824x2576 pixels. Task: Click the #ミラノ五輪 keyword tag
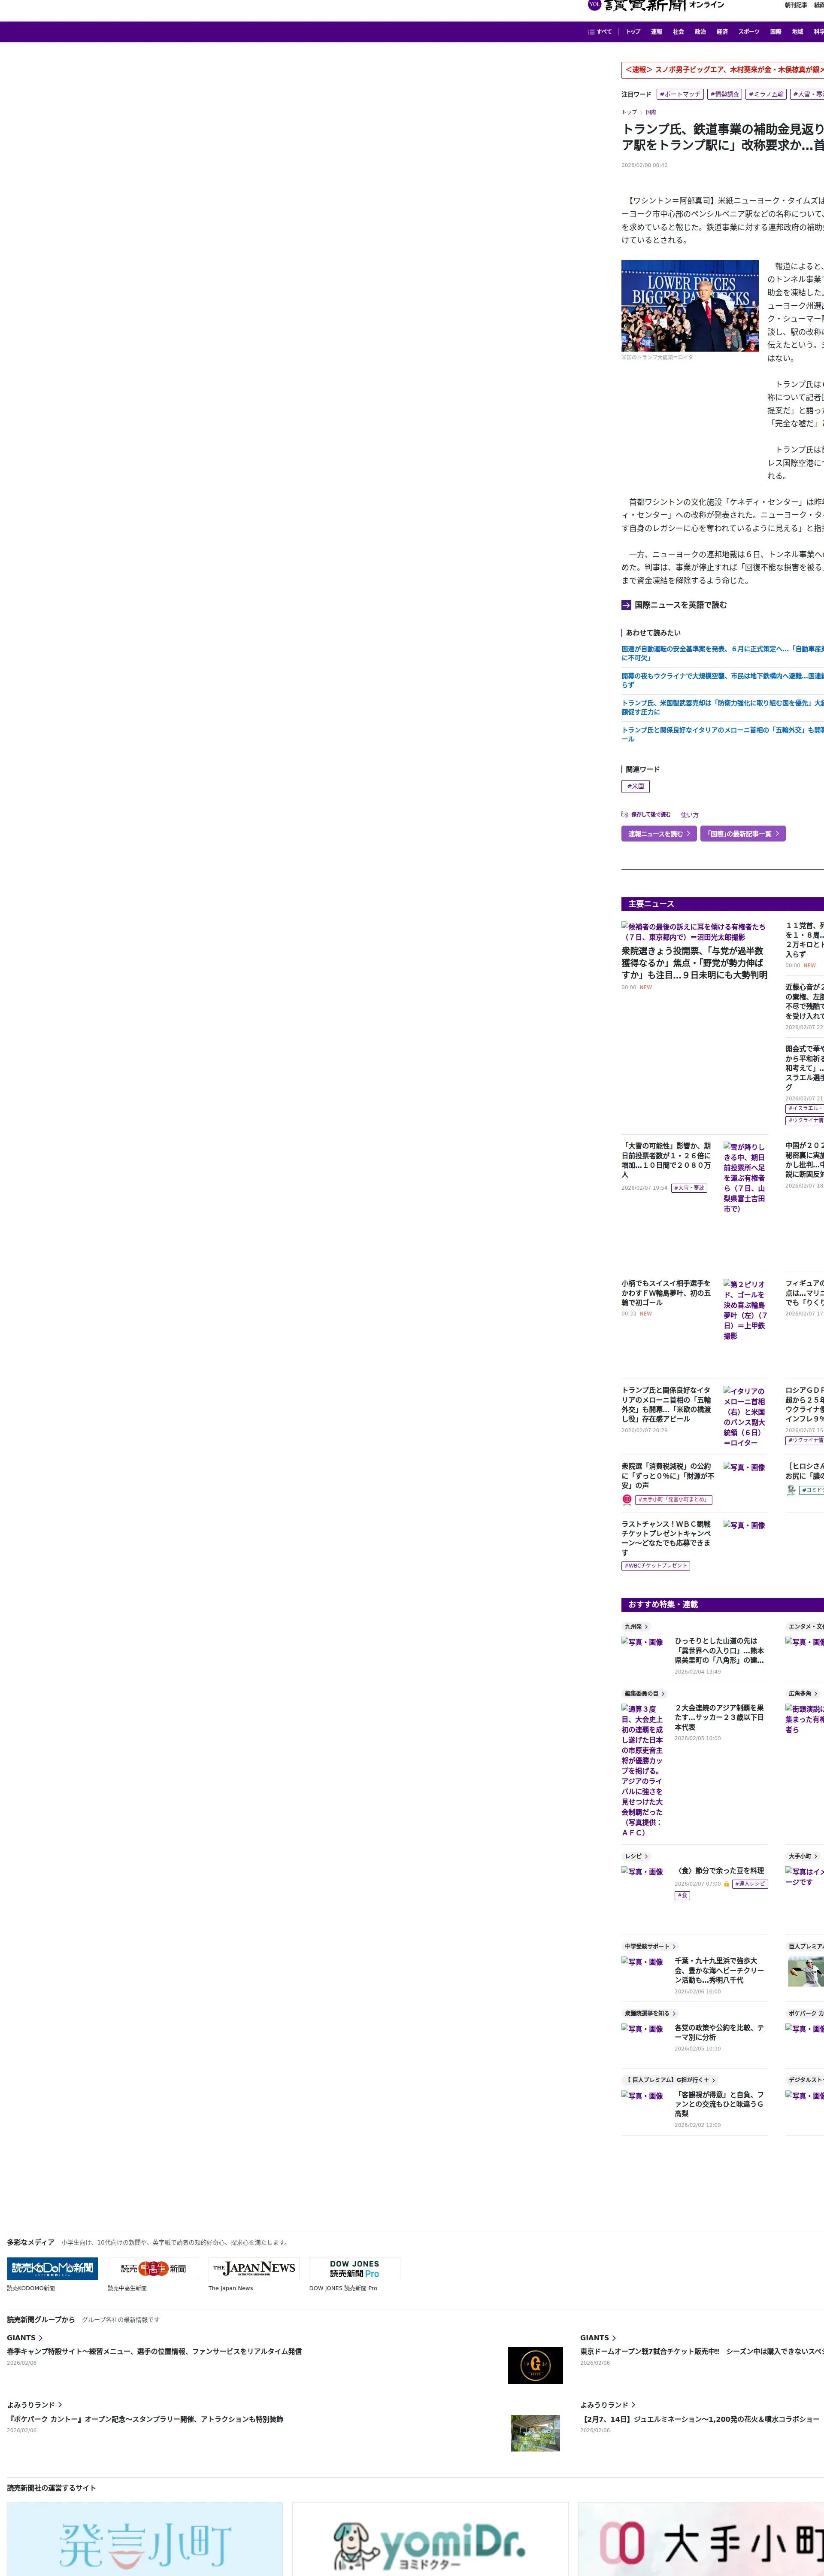coord(766,94)
